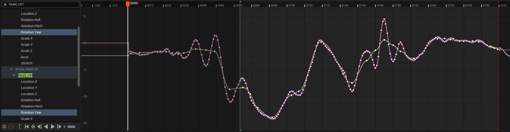Select the upper Scale.Y channel

coord(27,44)
